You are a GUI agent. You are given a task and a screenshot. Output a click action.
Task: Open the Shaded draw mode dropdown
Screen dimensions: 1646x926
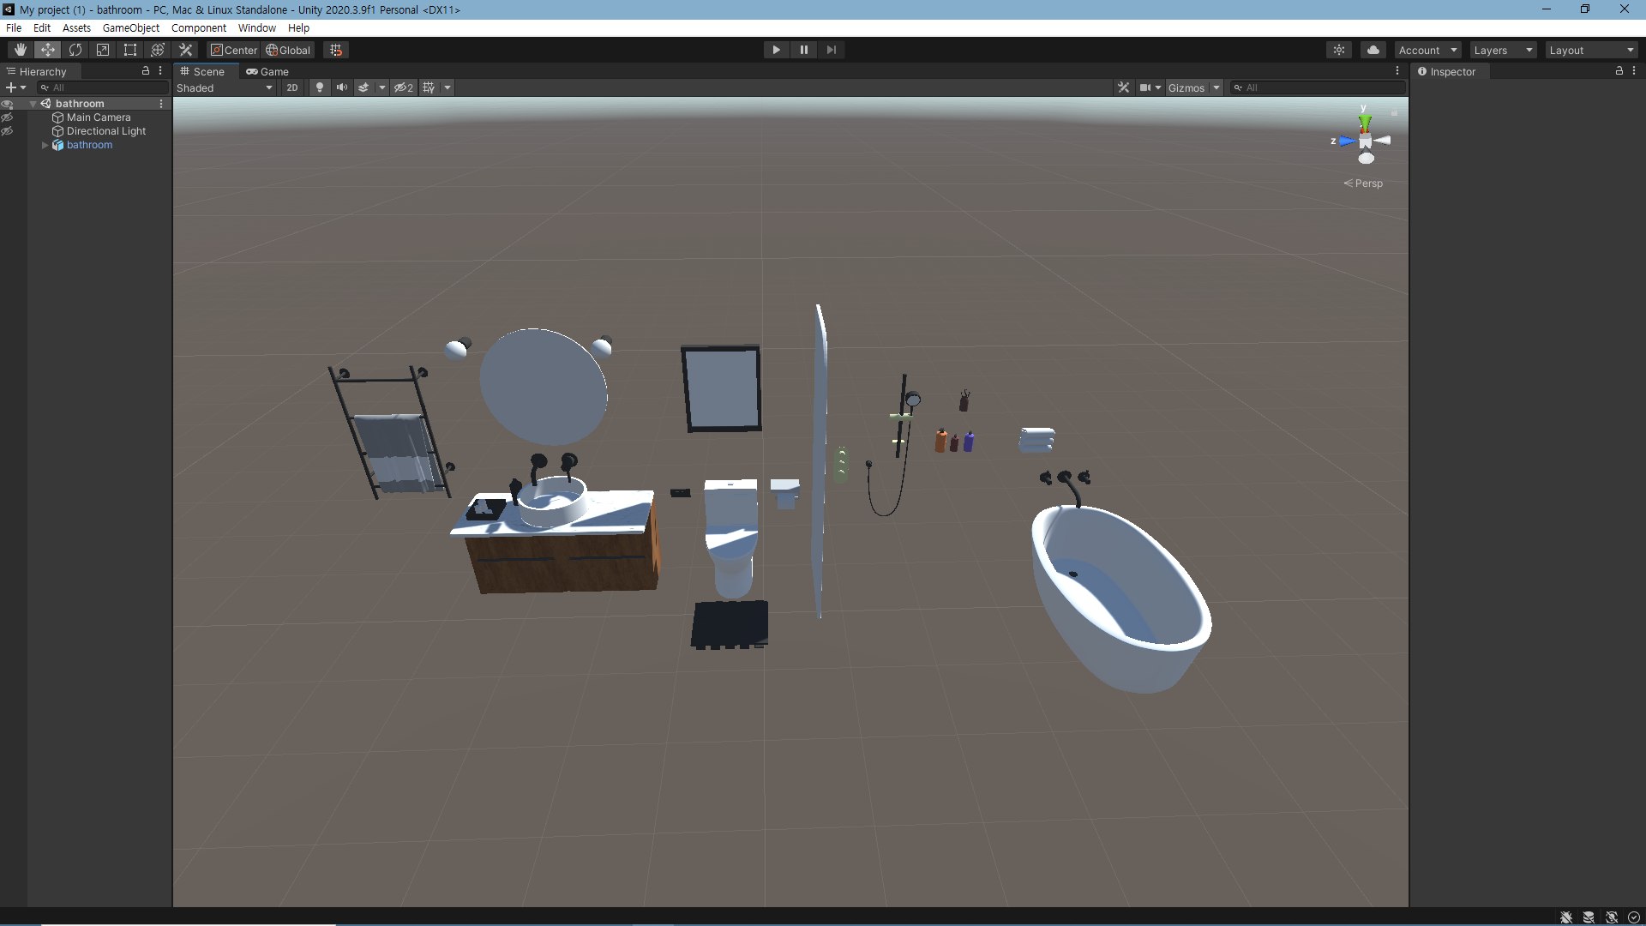click(x=225, y=87)
